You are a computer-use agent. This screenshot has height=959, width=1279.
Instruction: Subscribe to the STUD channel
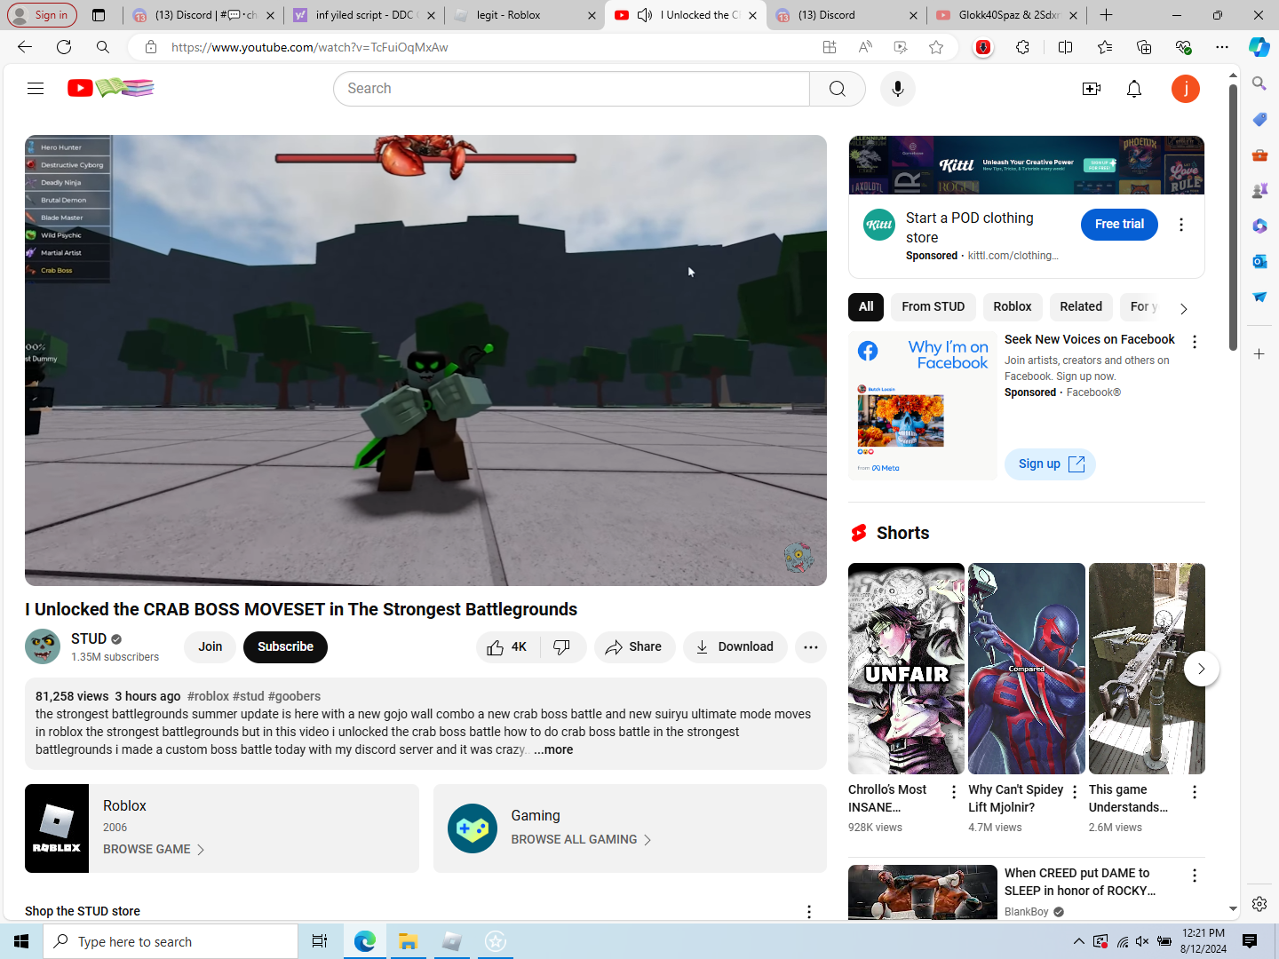pyautogui.click(x=285, y=647)
